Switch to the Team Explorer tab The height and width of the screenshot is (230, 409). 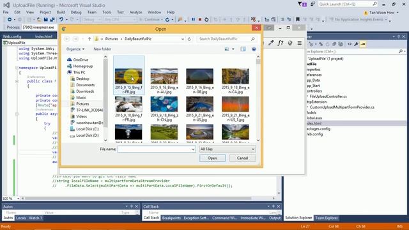[x=327, y=218]
